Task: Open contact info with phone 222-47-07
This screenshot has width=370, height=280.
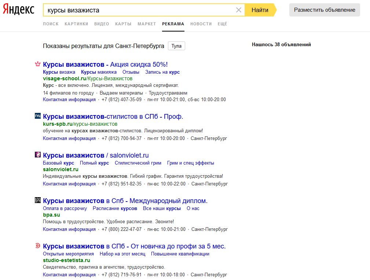Action: [69, 229]
